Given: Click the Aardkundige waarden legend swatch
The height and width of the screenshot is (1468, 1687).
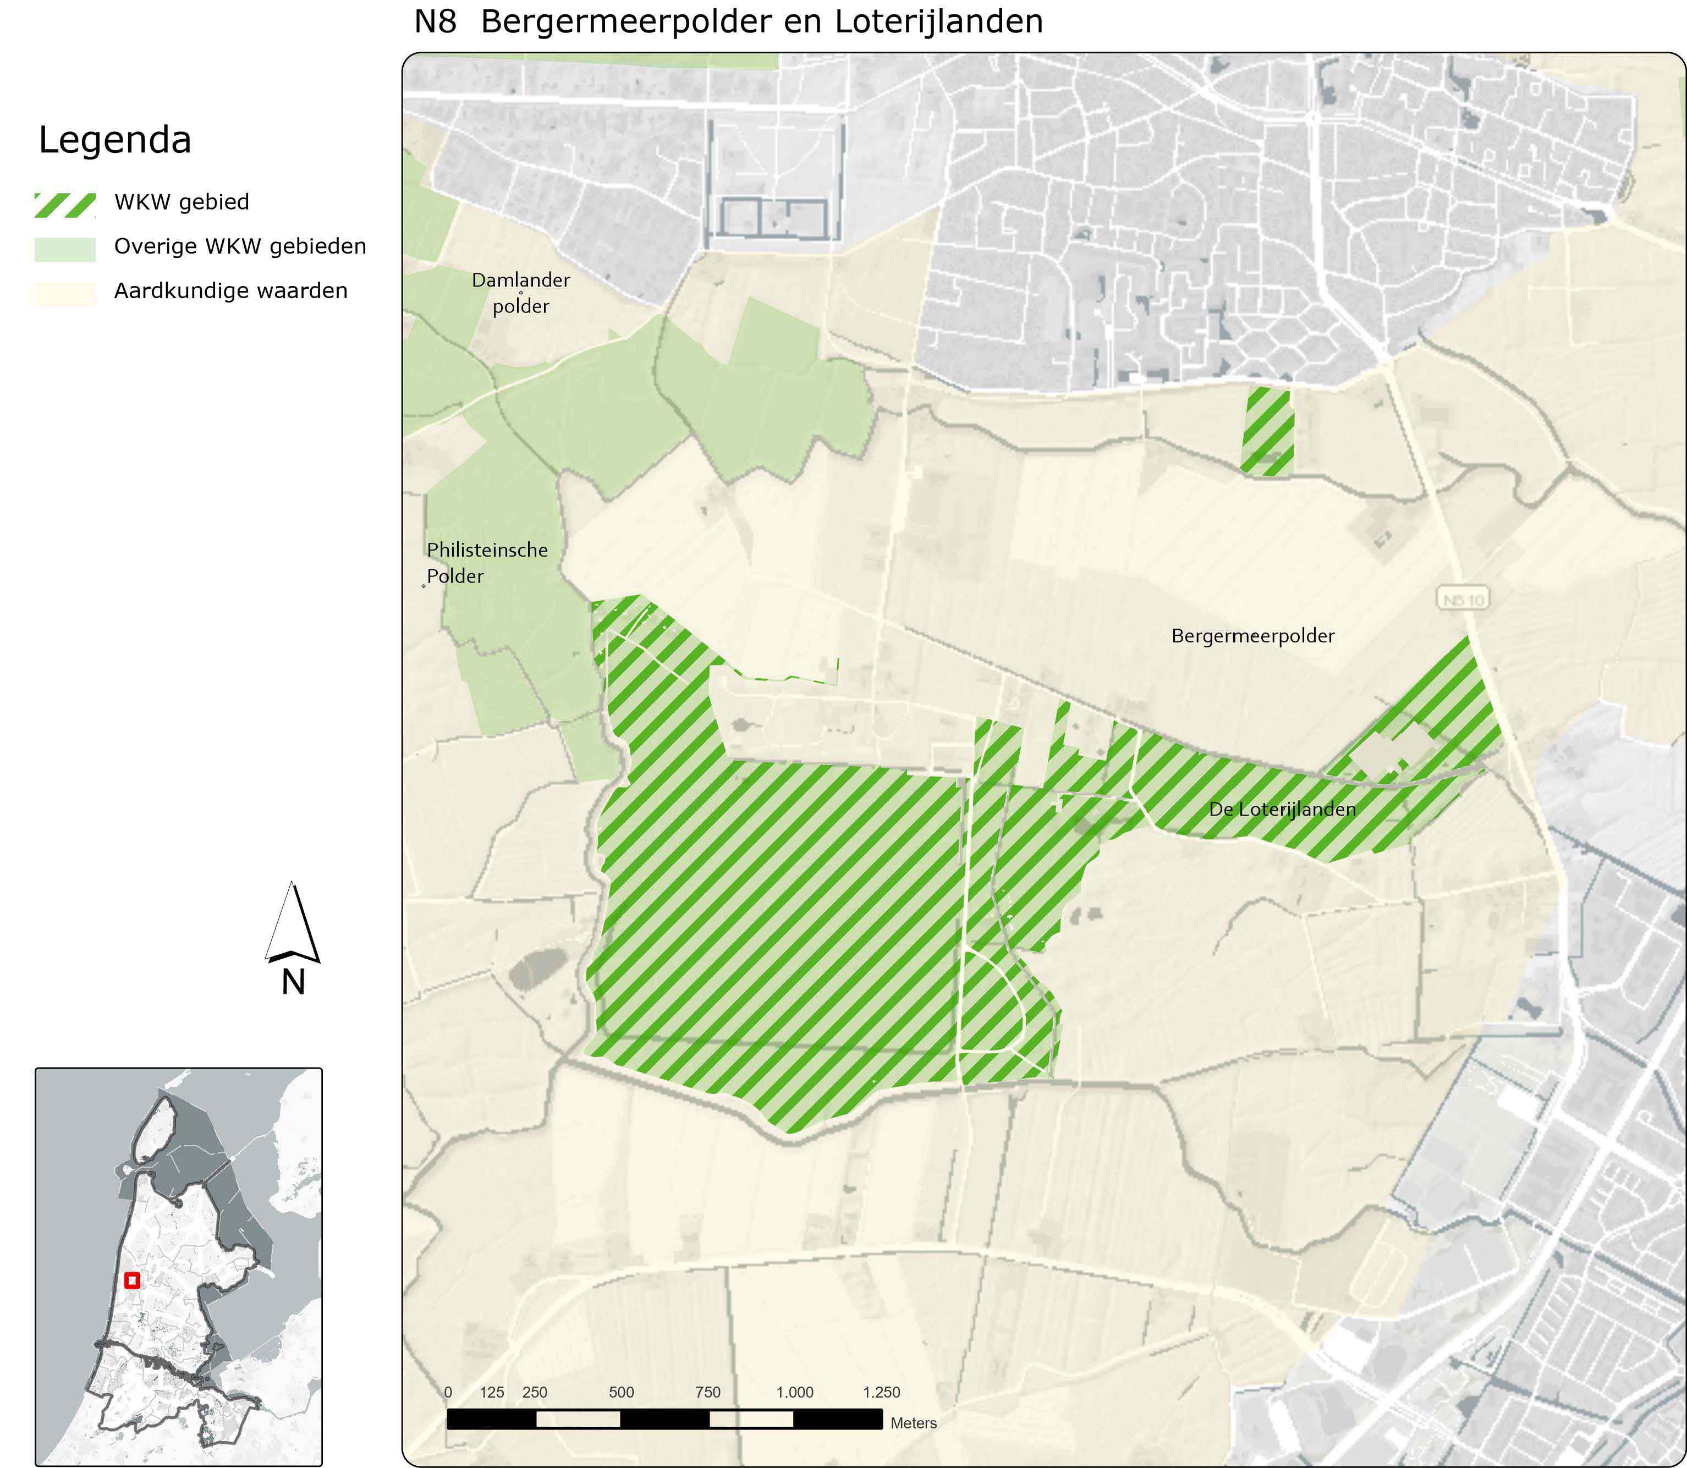Looking at the screenshot, I should 65,293.
